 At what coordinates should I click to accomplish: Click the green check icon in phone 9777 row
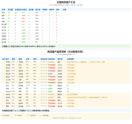(x=68, y=89)
